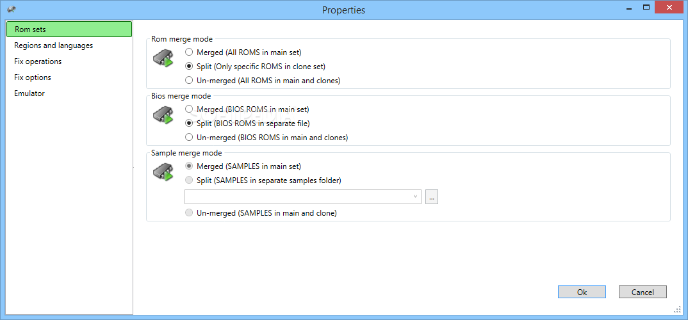Screen dimensions: 688x320
Task: Click the Bios merge mode group label
Action: coord(181,96)
